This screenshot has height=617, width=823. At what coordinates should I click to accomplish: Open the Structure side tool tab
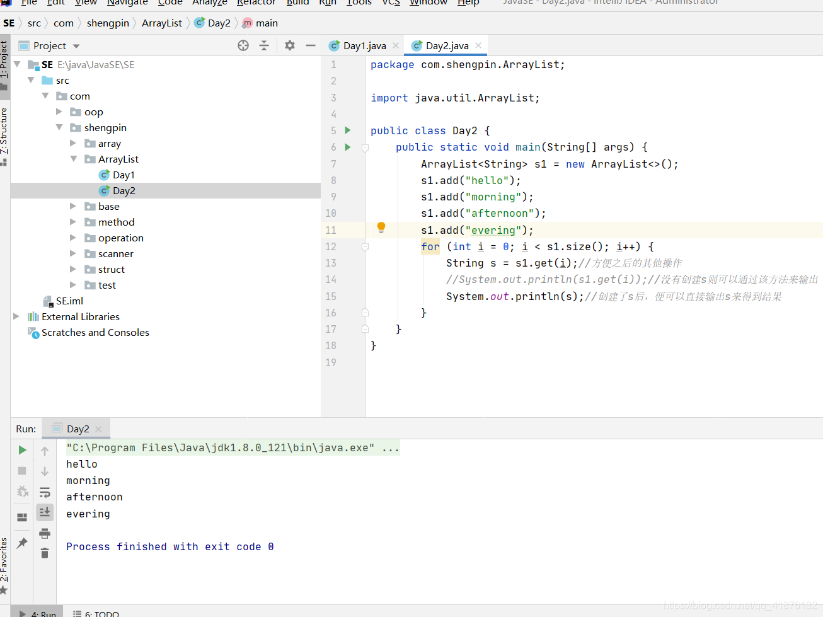[x=4, y=136]
